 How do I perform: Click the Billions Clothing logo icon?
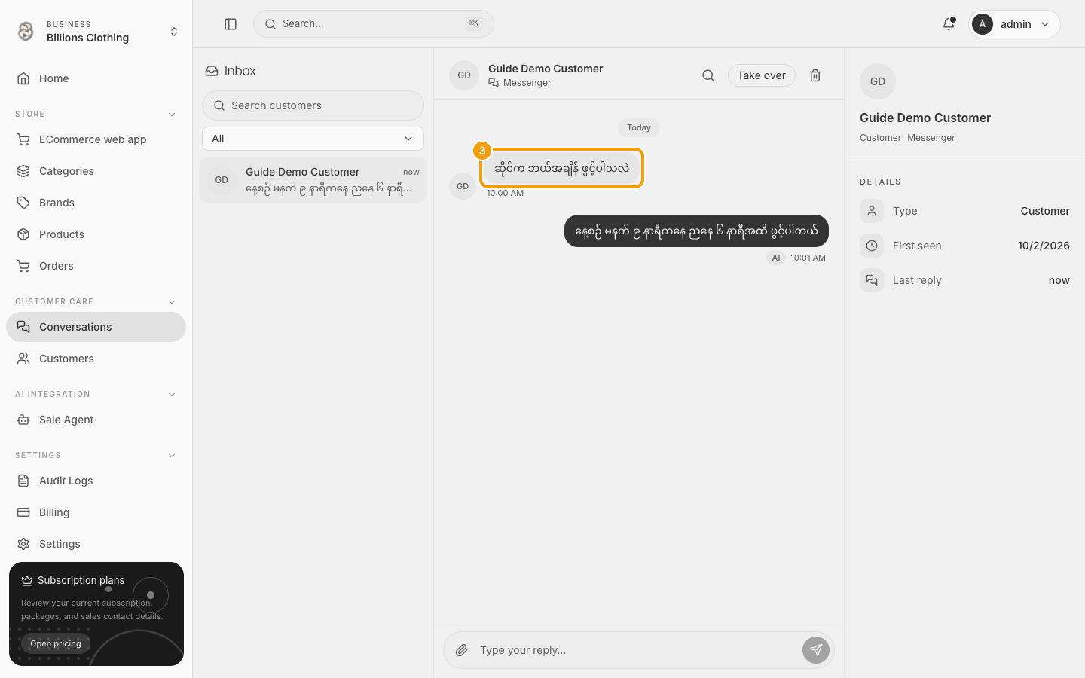tap(26, 31)
